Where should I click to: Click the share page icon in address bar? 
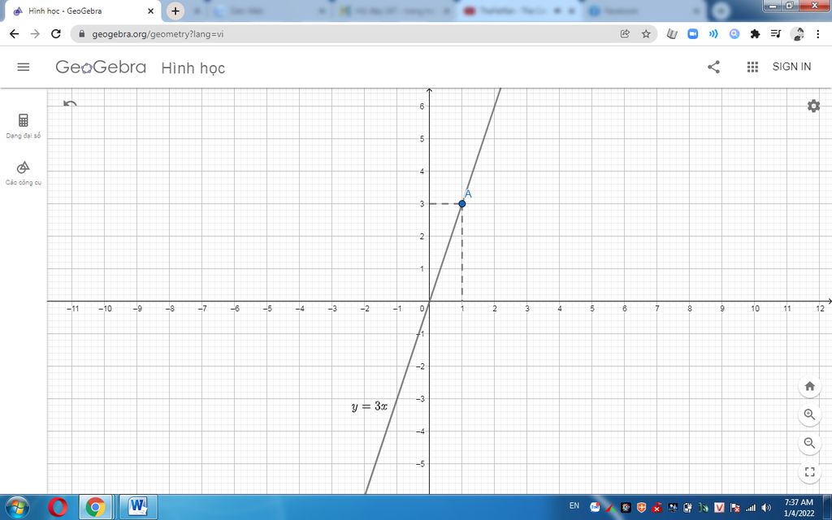[625, 34]
